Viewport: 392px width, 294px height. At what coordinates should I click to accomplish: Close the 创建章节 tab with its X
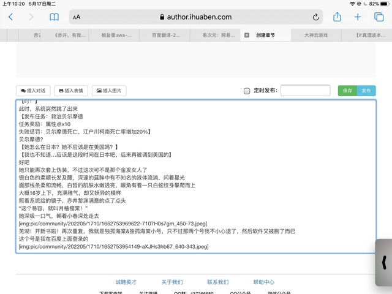pos(247,36)
